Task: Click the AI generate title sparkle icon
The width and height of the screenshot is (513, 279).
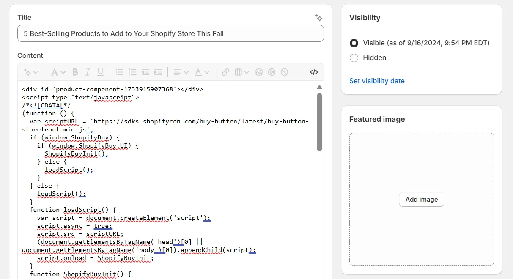Action: [x=319, y=18]
